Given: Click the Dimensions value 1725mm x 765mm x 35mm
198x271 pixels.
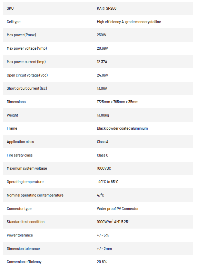Looking at the screenshot, I should tap(118, 102).
